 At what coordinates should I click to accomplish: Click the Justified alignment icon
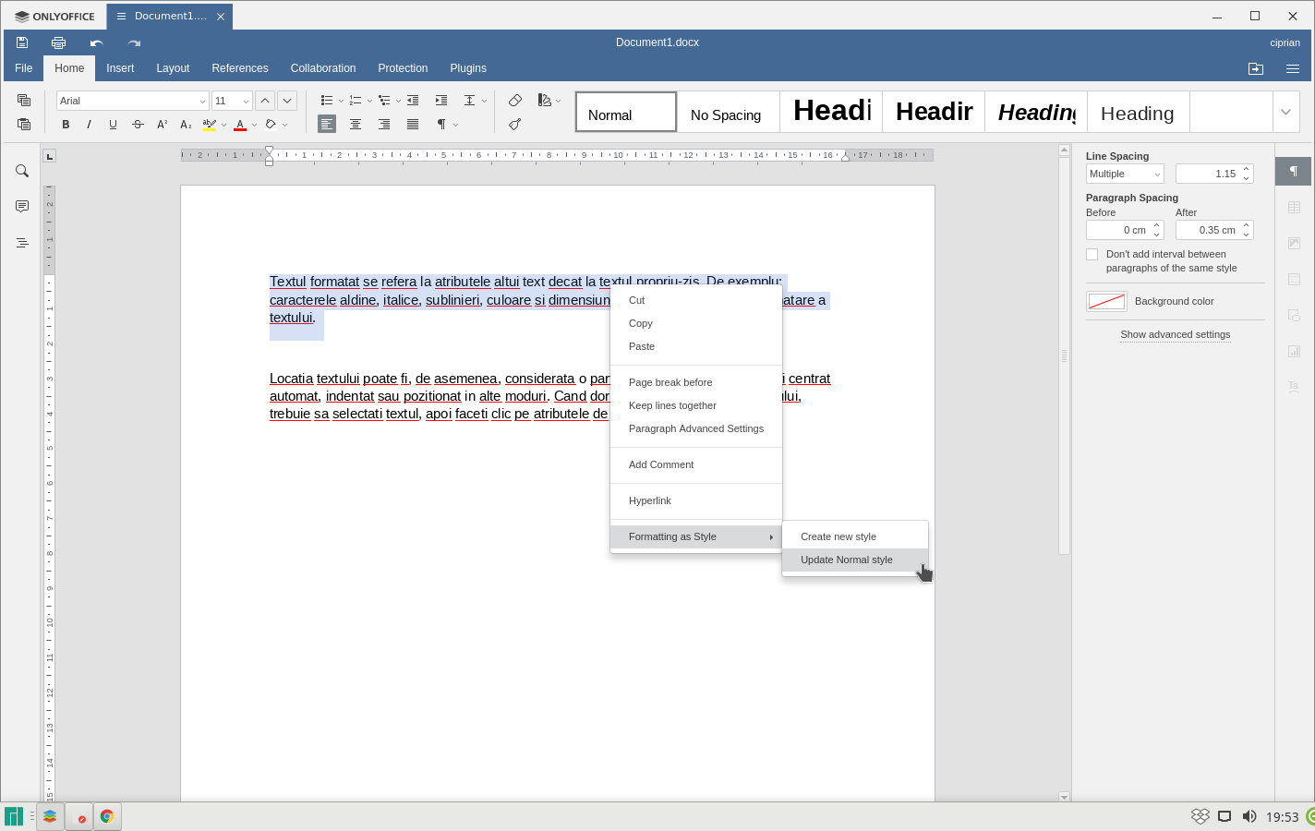(413, 125)
